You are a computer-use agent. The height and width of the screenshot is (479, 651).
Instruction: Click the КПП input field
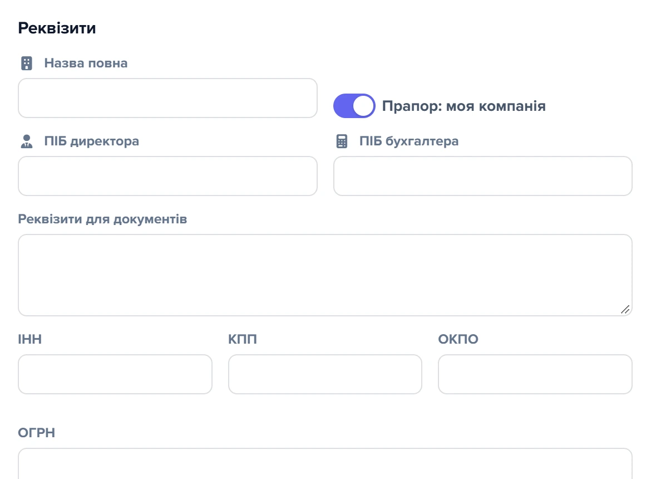(325, 374)
